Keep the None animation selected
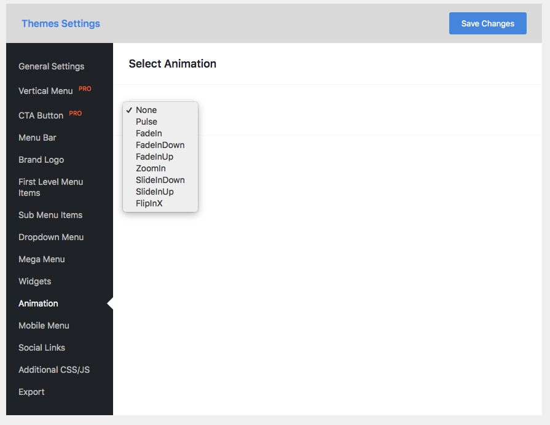Viewport: 550px width, 425px height. tap(146, 110)
